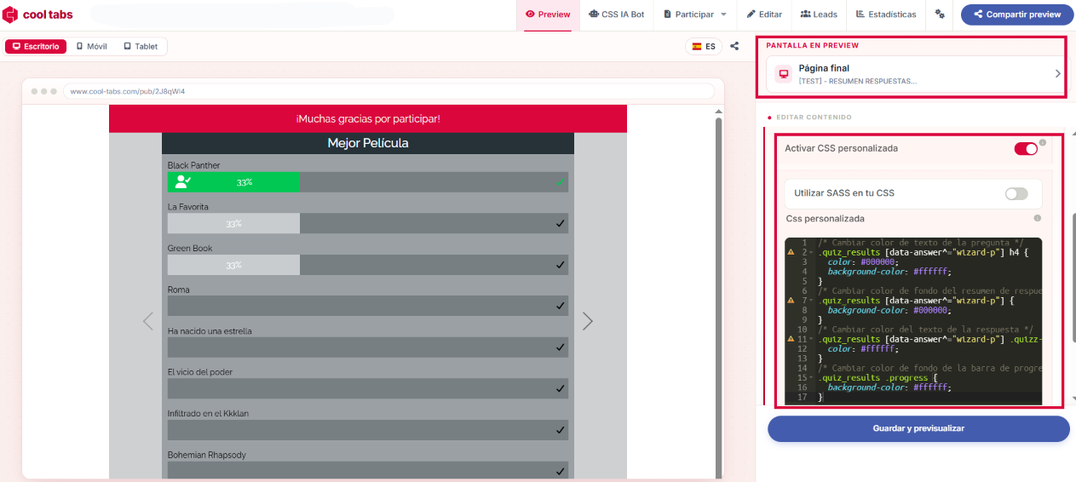
Task: Collapse the code fold arrow on line 7
Action: (x=811, y=301)
